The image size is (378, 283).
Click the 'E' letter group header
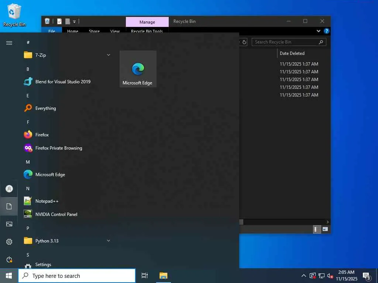tap(28, 96)
